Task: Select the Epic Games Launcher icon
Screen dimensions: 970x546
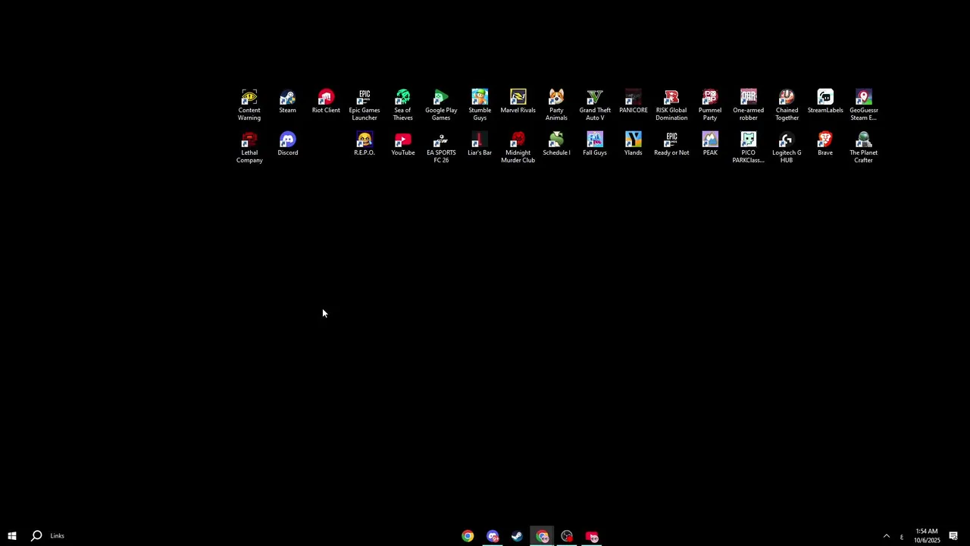Action: coord(365,105)
